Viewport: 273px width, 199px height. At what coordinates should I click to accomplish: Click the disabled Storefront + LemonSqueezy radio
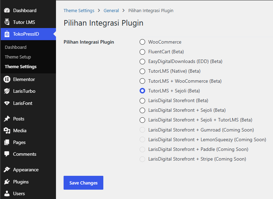[x=142, y=139]
